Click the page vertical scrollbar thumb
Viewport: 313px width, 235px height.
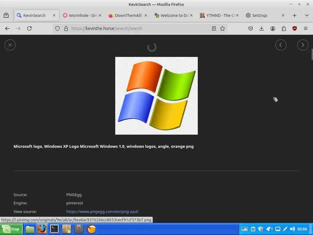point(312,54)
